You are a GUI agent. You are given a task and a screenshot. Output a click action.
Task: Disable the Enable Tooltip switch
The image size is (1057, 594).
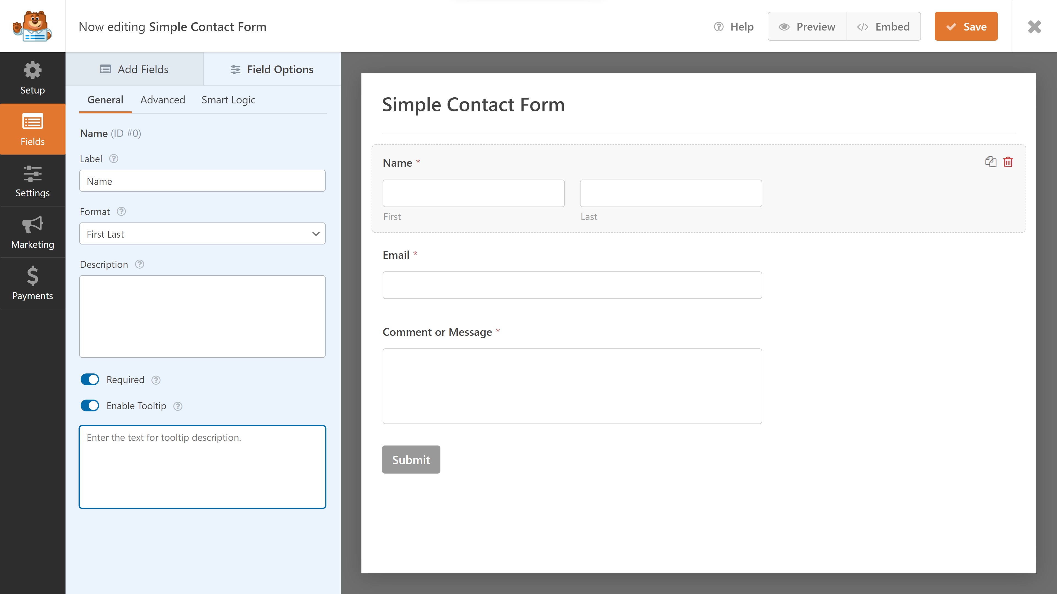point(90,406)
